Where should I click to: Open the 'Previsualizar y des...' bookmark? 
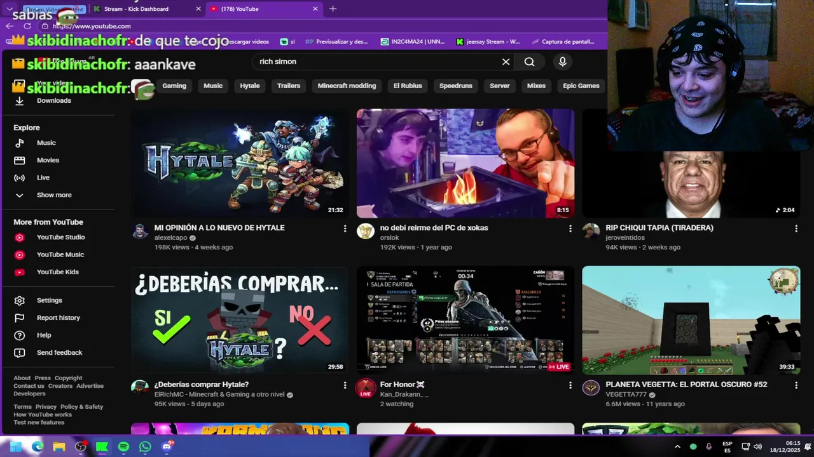pyautogui.click(x=336, y=42)
